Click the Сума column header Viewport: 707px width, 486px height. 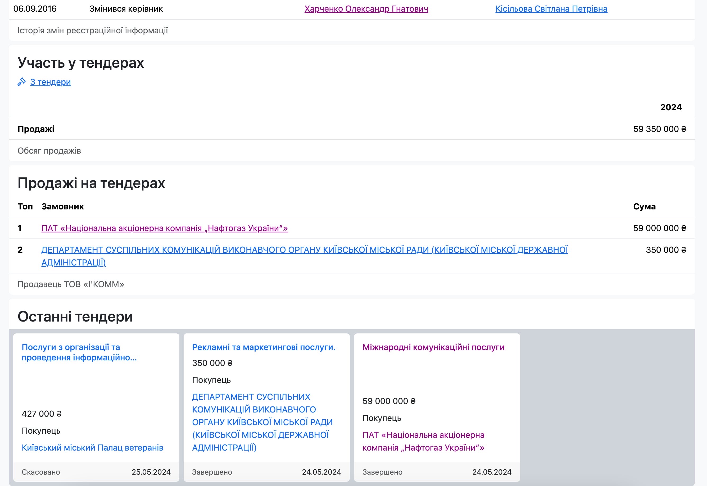644,207
